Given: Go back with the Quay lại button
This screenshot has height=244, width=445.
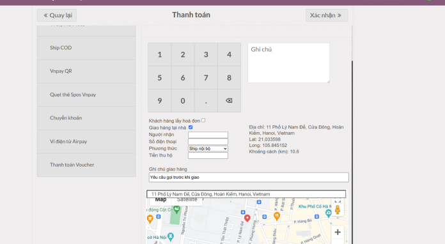Looking at the screenshot, I should (x=57, y=15).
